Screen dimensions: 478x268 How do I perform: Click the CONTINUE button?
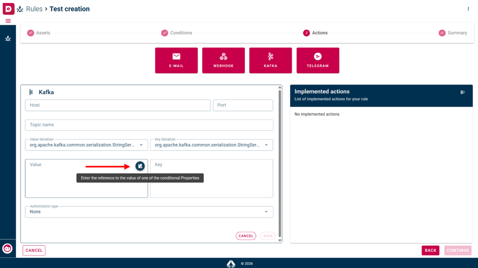tap(458, 250)
